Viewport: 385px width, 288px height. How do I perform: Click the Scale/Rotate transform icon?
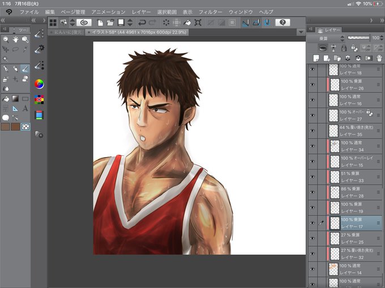[198, 23]
